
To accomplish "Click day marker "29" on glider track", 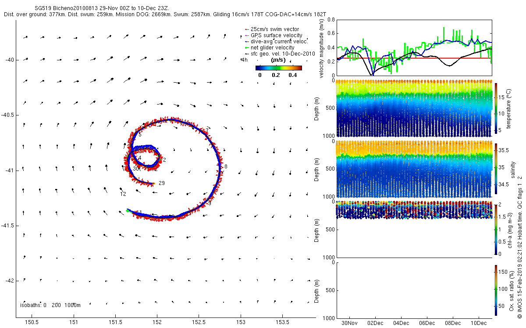I will tap(162, 183).
